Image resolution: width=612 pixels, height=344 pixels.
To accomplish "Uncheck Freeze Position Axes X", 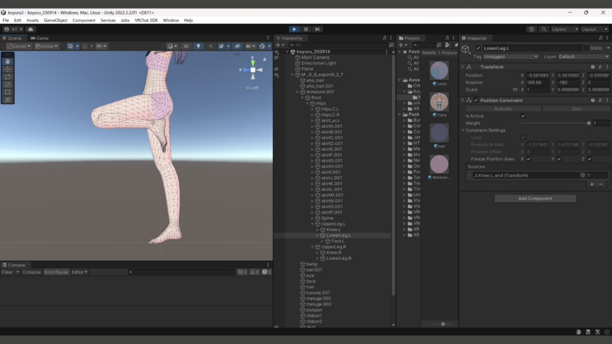I will (528, 159).
